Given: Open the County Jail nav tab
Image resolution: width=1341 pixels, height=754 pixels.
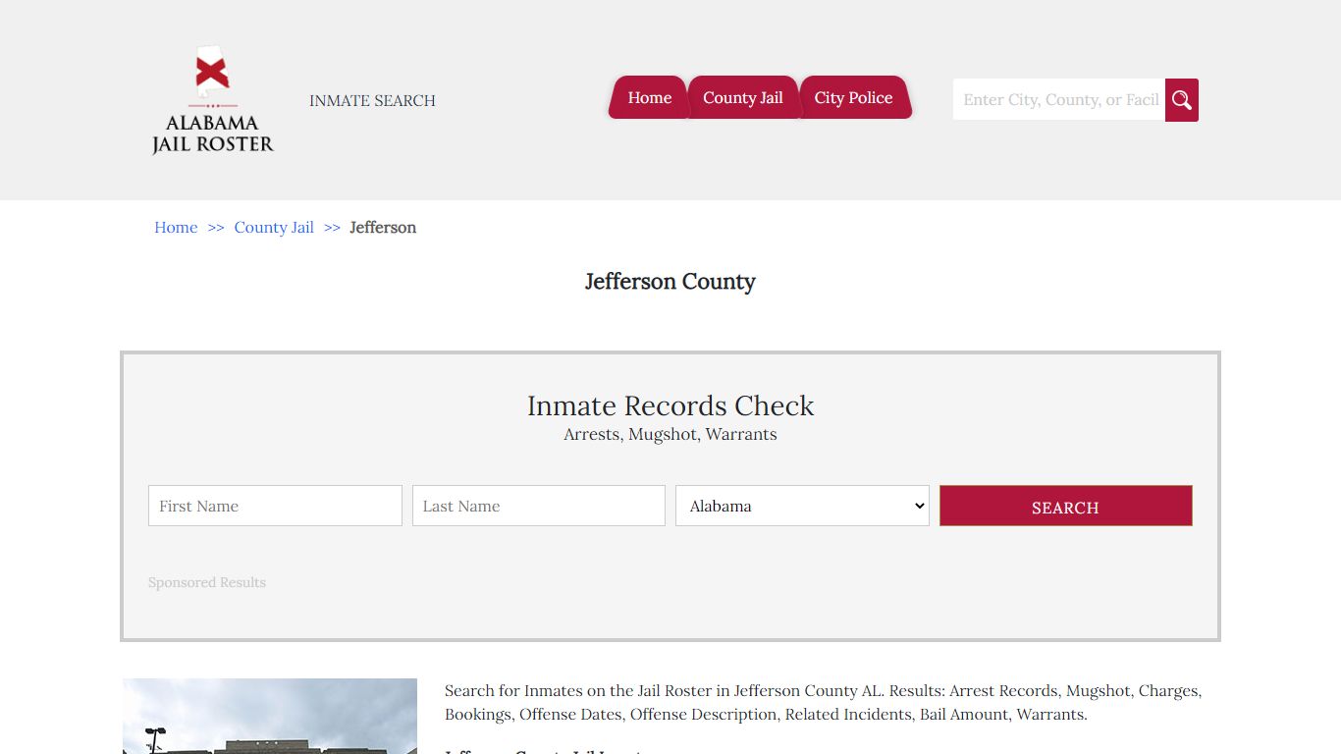Looking at the screenshot, I should pyautogui.click(x=743, y=97).
